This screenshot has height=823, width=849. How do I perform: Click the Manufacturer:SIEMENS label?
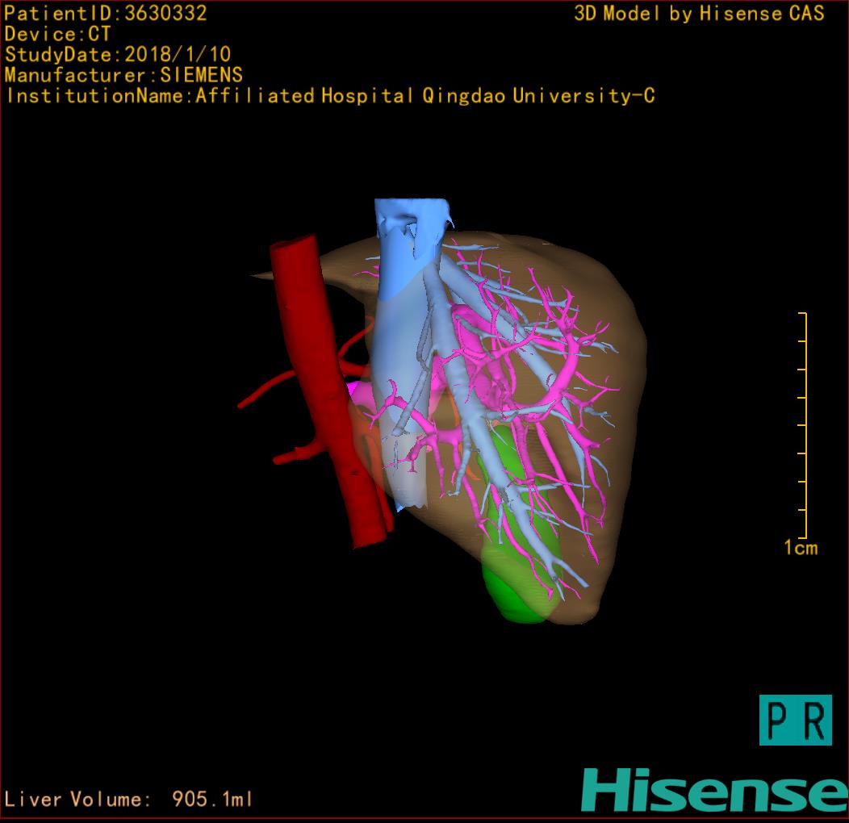123,75
